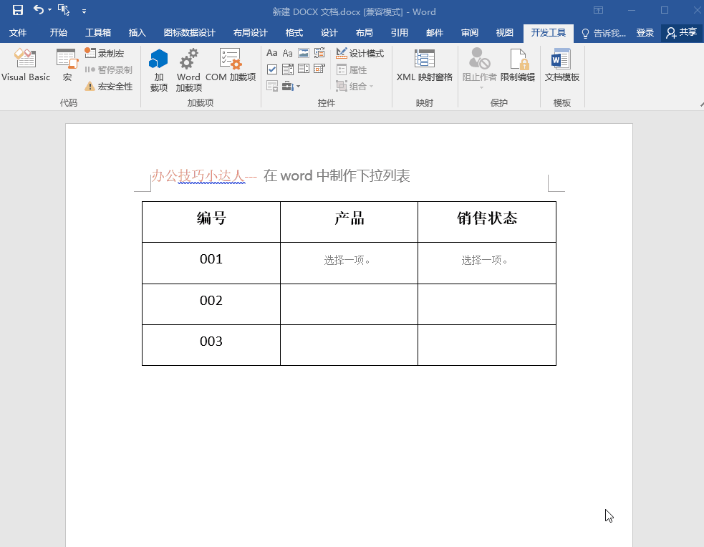This screenshot has height=547, width=704.
Task: Click the cell containing 001
Action: pos(211,263)
